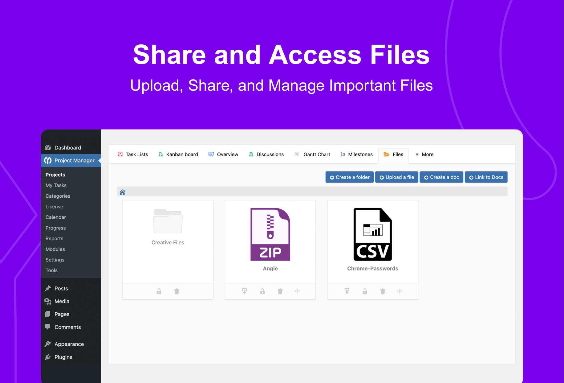Click the home breadcrumb icon
This screenshot has width=564, height=383.
coord(122,192)
